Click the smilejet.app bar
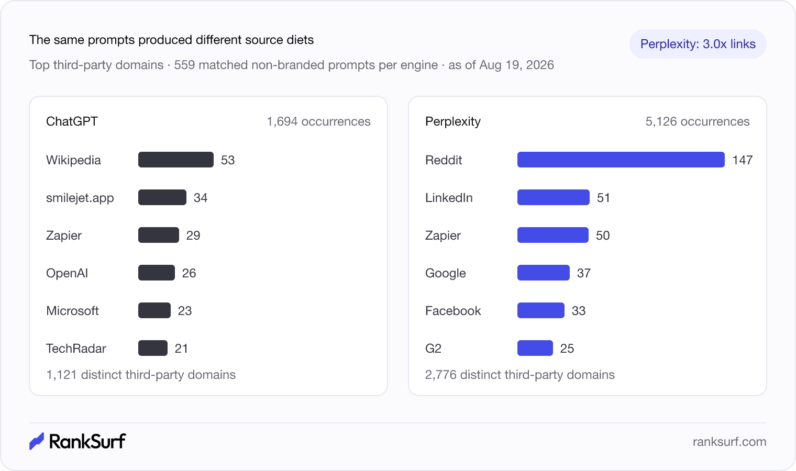This screenshot has width=796, height=471. (x=162, y=197)
